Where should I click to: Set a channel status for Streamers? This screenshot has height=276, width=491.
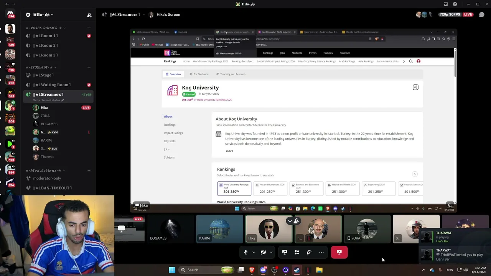(48, 100)
